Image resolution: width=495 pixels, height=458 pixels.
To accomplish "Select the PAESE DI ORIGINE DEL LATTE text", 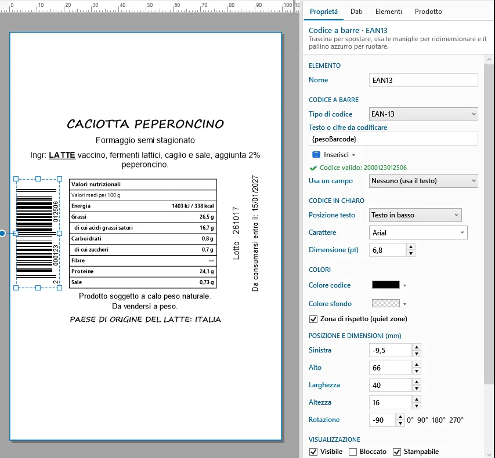I will [x=145, y=319].
